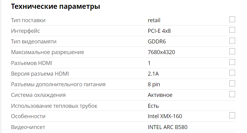Click the Активное cooling value
The width and height of the screenshot is (247, 133).
click(x=160, y=95)
